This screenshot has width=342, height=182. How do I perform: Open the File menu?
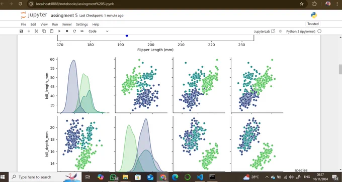coord(23,25)
